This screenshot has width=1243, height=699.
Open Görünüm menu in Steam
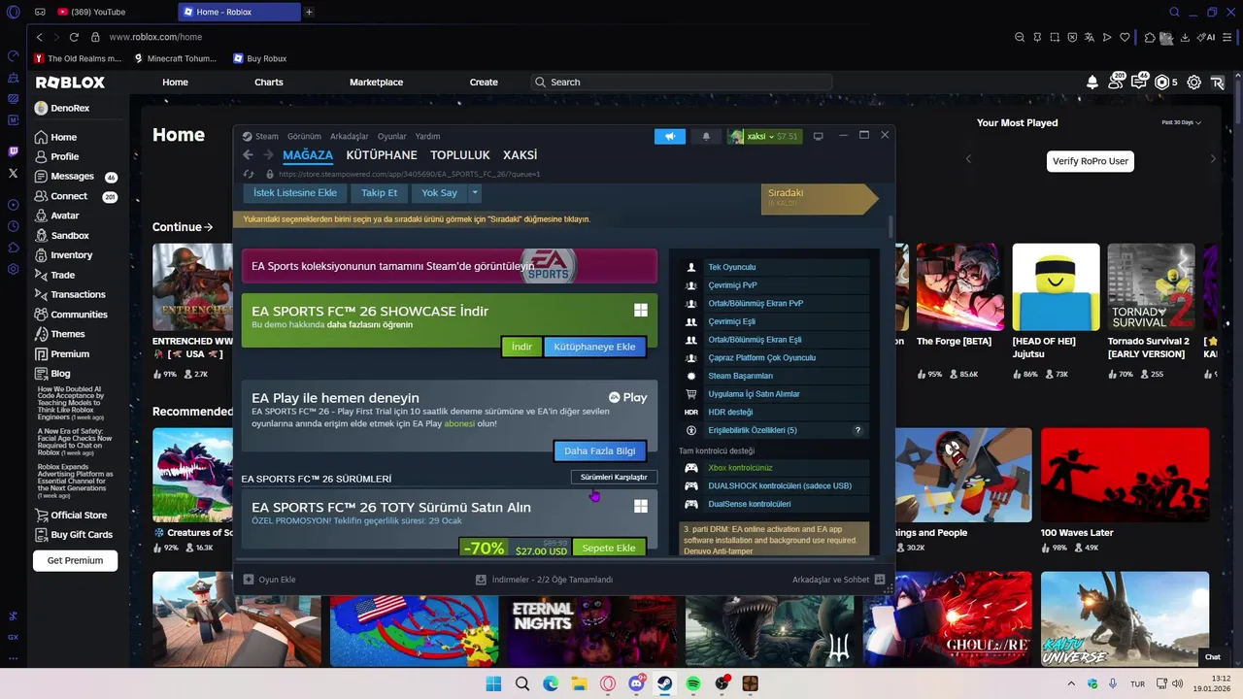click(x=304, y=136)
